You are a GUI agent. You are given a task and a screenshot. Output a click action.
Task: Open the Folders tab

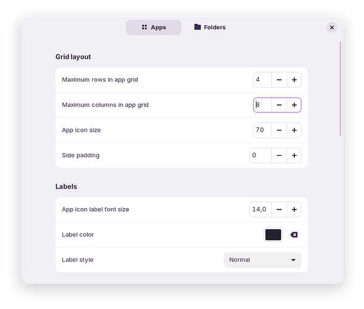pyautogui.click(x=210, y=27)
